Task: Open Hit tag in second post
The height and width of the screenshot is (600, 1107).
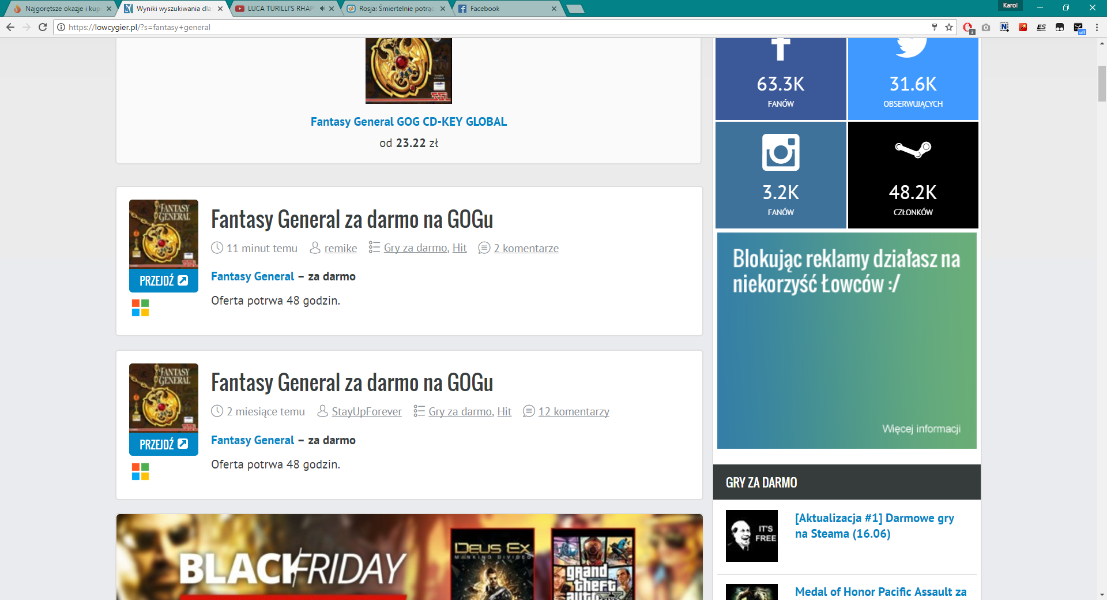Action: (504, 411)
